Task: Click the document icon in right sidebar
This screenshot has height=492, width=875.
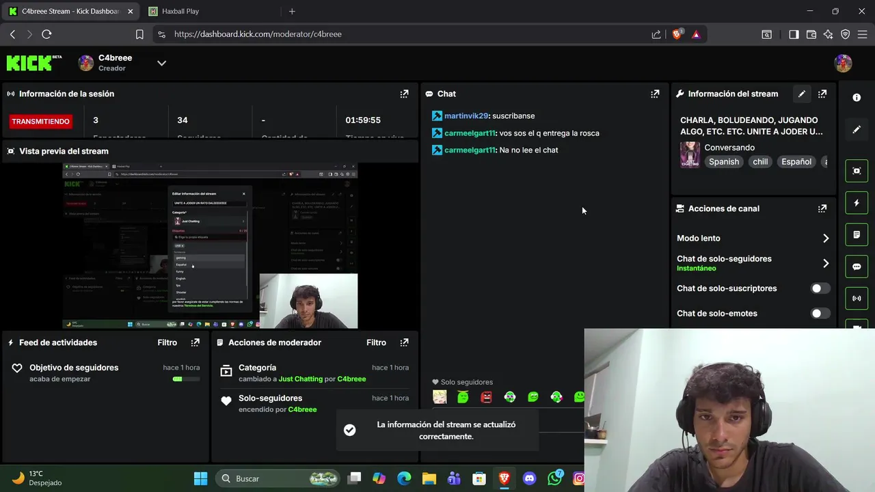Action: pos(857,234)
